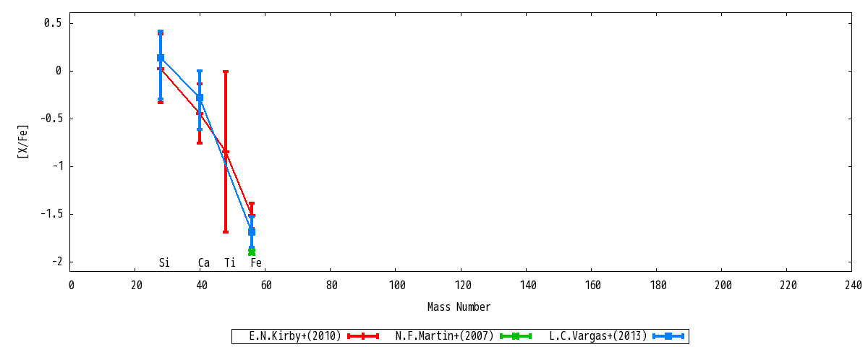The image size is (868, 347).
Task: Click the green Martin data point at Fe
Action: [x=252, y=252]
